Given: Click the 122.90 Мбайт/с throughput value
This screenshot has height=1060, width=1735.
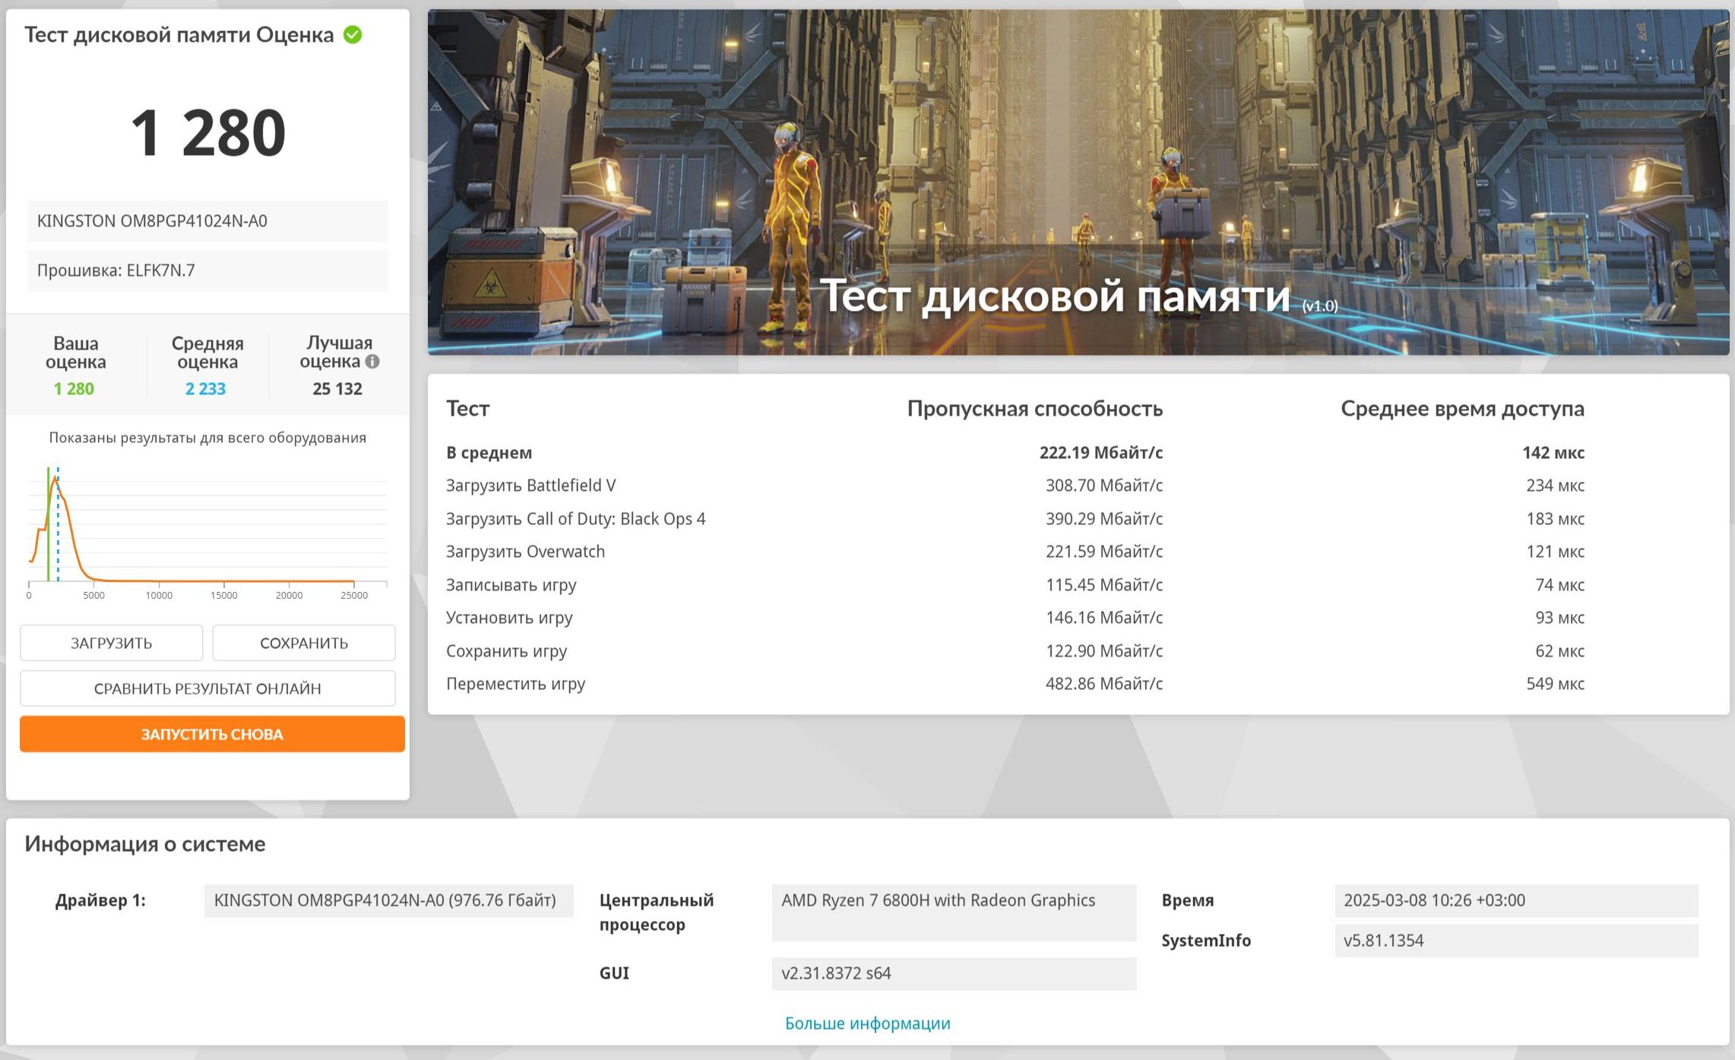Looking at the screenshot, I should tap(1104, 651).
